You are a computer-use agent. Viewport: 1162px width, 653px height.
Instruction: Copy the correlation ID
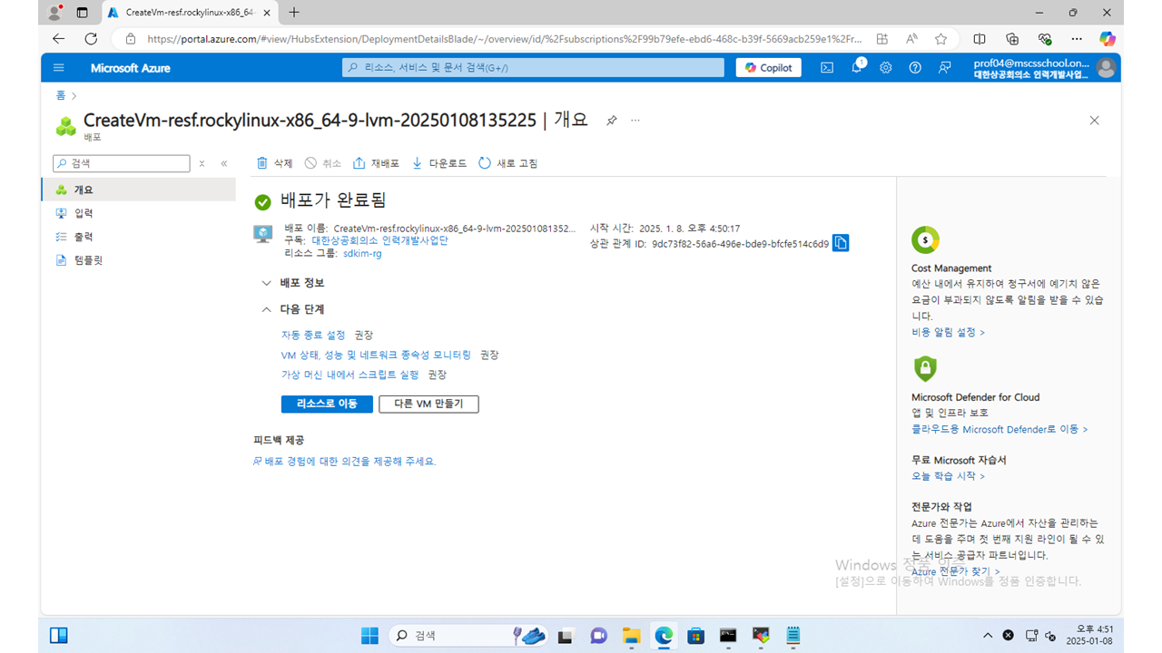(841, 243)
